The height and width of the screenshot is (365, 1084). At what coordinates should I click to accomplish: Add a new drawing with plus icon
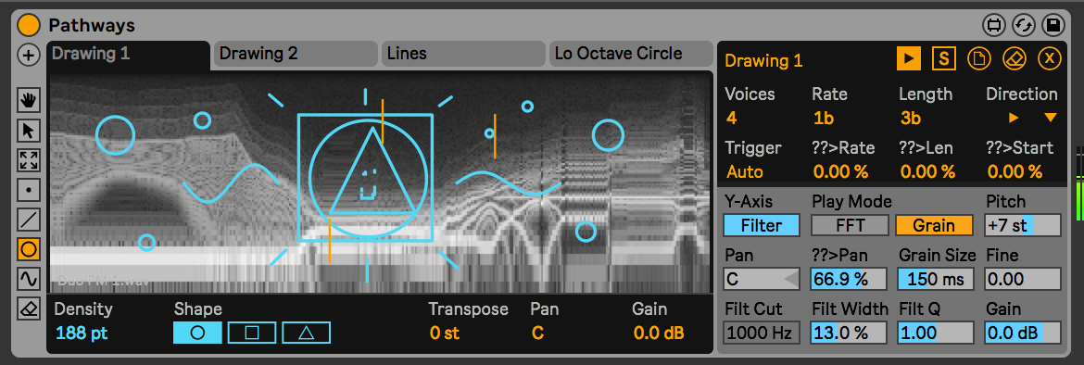click(x=29, y=56)
